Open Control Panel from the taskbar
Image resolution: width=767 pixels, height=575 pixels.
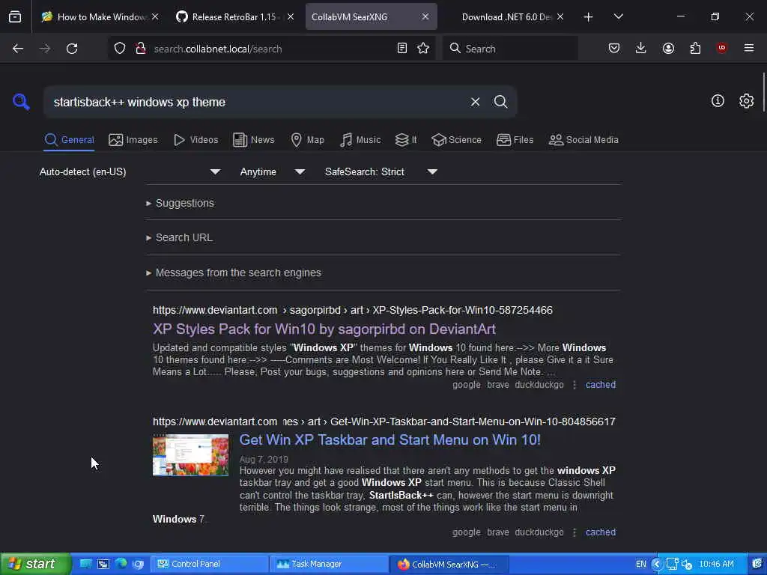[x=209, y=564]
